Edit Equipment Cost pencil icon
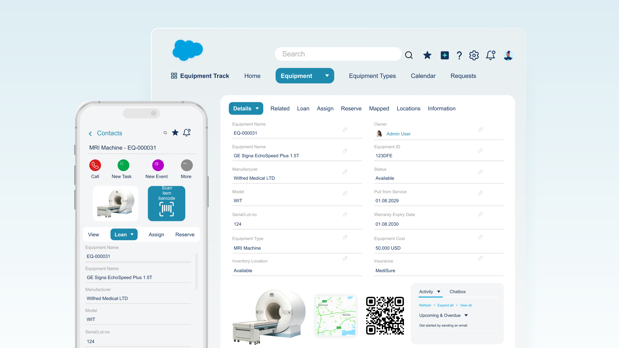The image size is (619, 348). click(x=480, y=237)
